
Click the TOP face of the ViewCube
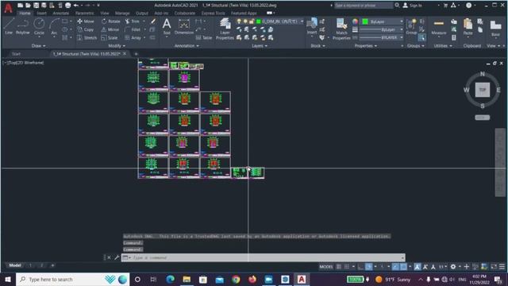pos(483,90)
